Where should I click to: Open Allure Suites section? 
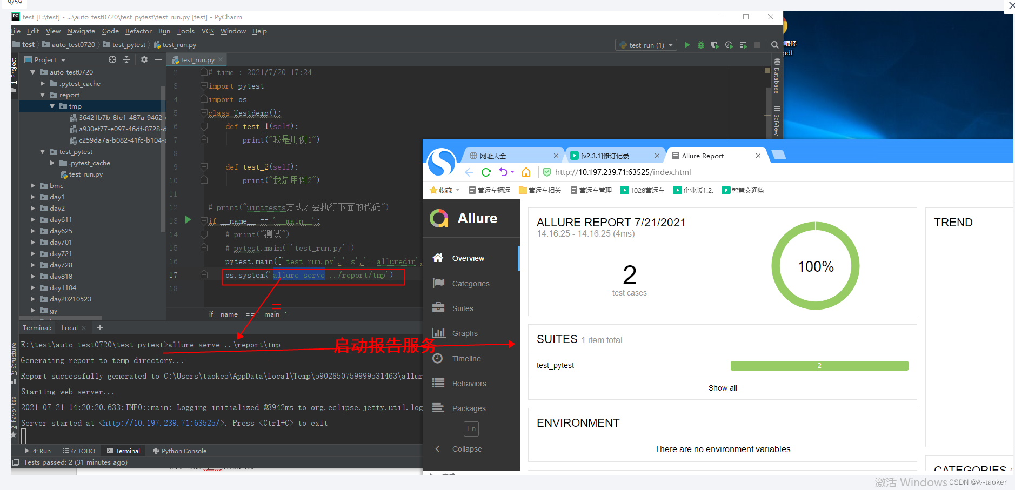(x=471, y=308)
